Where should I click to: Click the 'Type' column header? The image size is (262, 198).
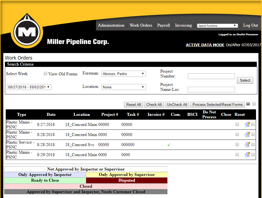[x=22, y=115]
